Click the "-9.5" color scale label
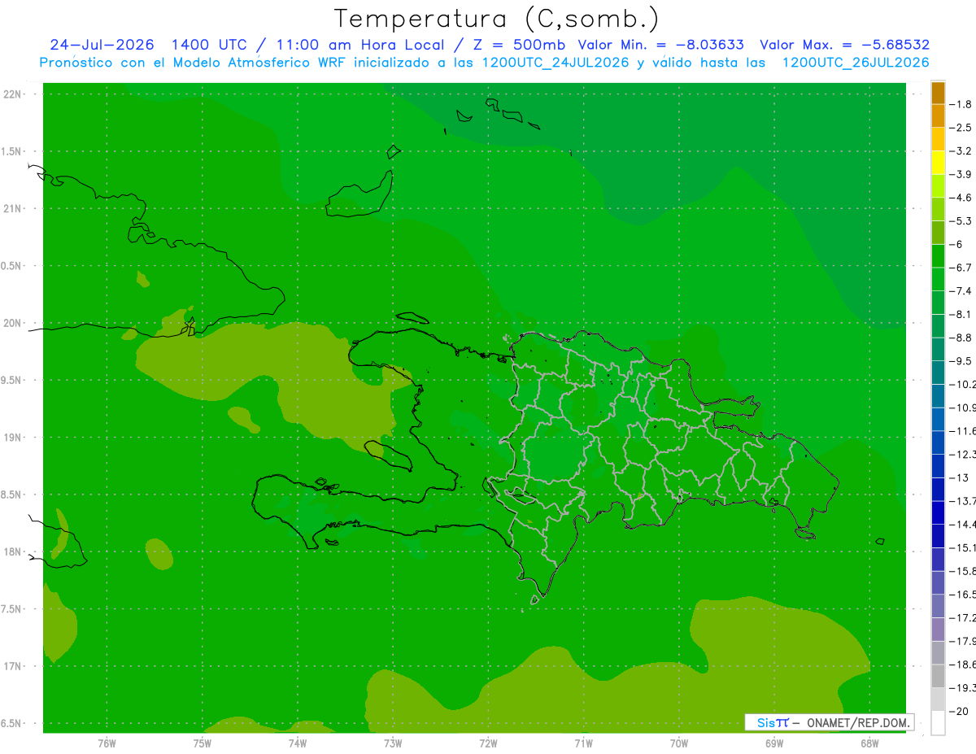Screen dimensions: 976x754 click(961, 361)
